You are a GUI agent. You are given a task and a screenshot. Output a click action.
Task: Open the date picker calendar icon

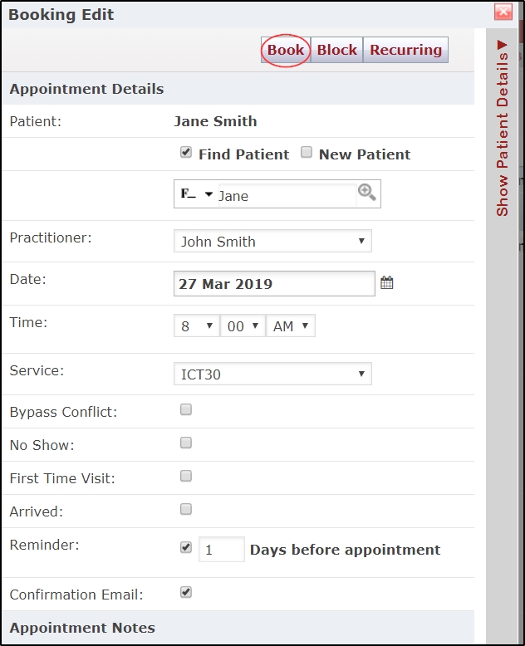[x=386, y=283]
